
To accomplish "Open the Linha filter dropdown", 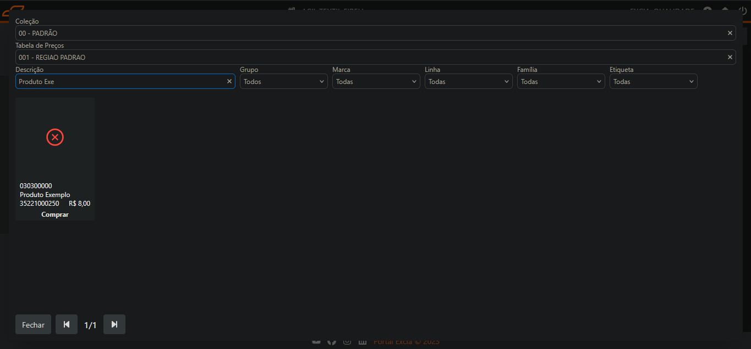I will [469, 82].
